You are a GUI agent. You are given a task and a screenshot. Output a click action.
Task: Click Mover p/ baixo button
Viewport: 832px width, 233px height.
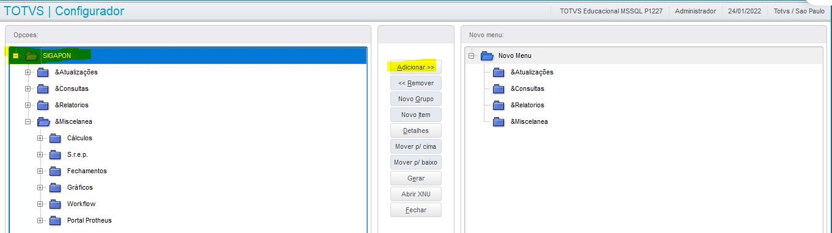tap(416, 162)
